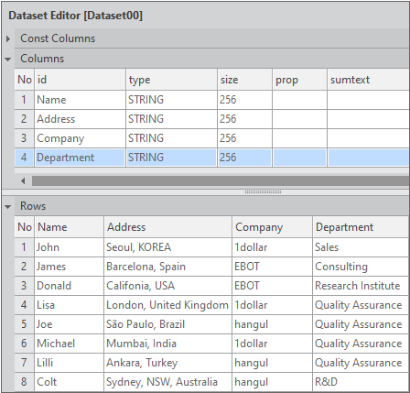
Task: Click the size cell of Department column
Action: [x=244, y=158]
